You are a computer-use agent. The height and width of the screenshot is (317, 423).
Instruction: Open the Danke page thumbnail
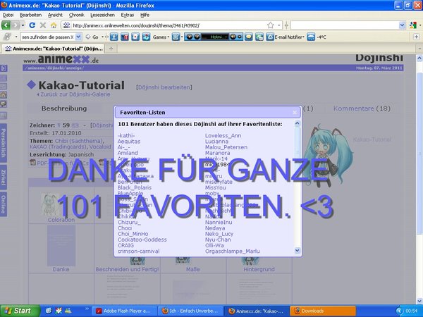61,247
